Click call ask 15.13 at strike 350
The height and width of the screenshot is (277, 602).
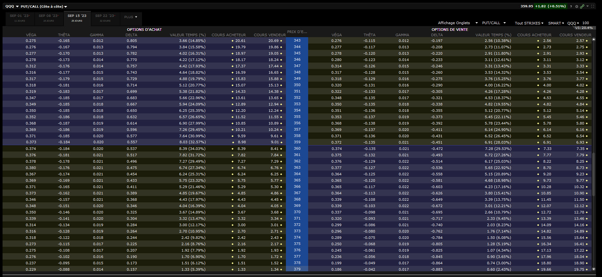(x=273, y=85)
